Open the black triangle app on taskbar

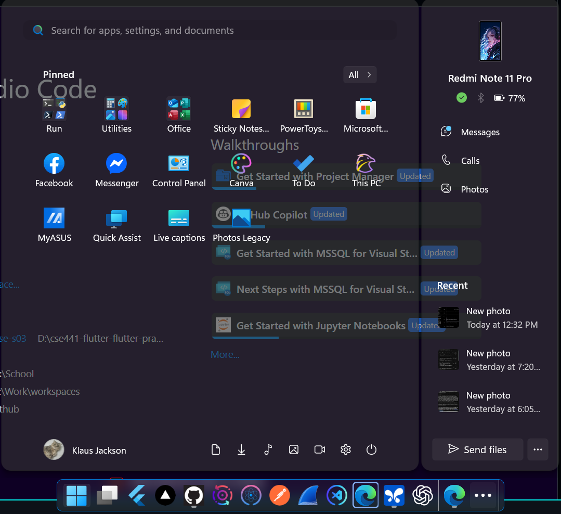pos(165,495)
